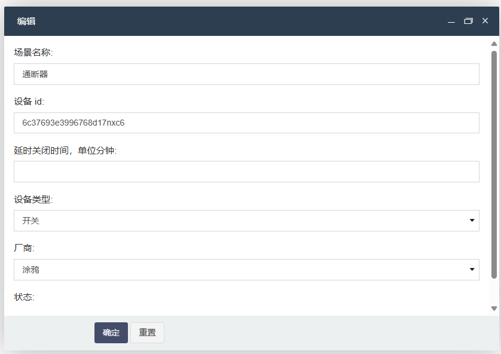Screen dimensions: 501x354
Task: Open the 设备类型 dropdown showing 开关
Action: (x=246, y=221)
